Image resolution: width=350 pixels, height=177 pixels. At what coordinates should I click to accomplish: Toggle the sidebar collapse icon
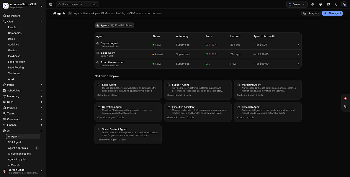(51, 4)
